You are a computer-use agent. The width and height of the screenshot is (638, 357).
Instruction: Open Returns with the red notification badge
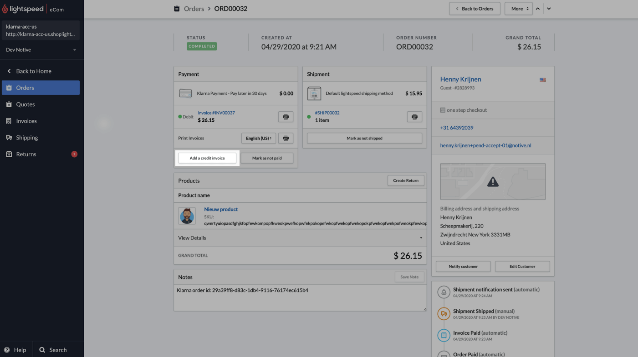click(x=25, y=154)
